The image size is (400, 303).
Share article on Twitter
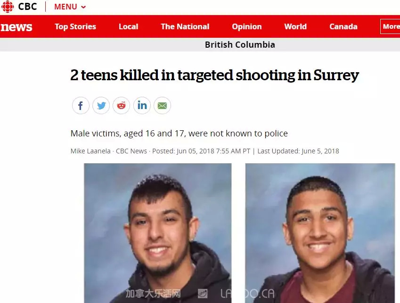pyautogui.click(x=101, y=106)
